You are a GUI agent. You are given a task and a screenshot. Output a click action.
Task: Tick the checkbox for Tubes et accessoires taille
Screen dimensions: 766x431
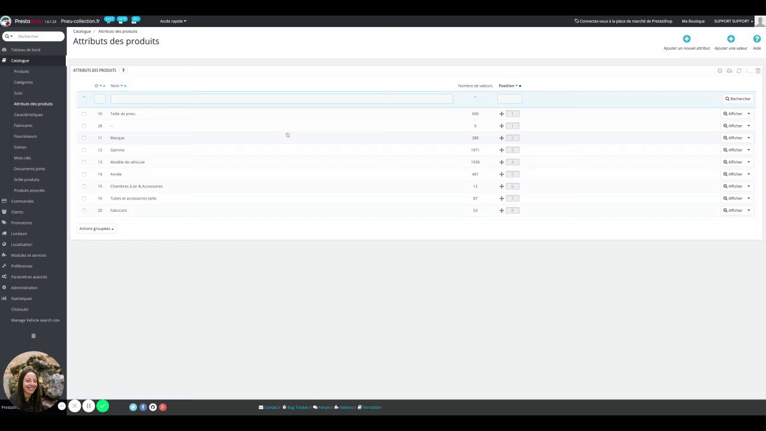click(x=84, y=198)
